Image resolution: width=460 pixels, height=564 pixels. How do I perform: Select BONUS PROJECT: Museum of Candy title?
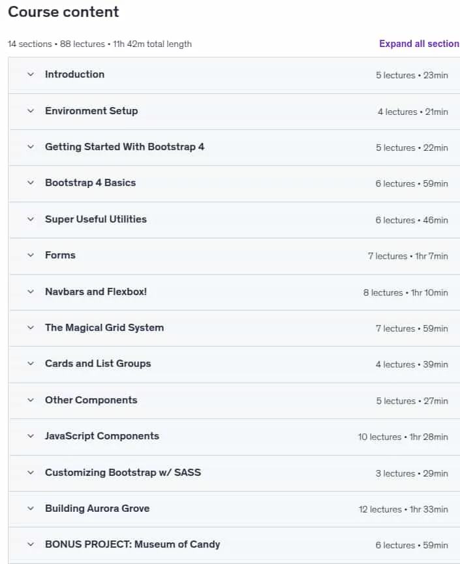[x=132, y=544]
